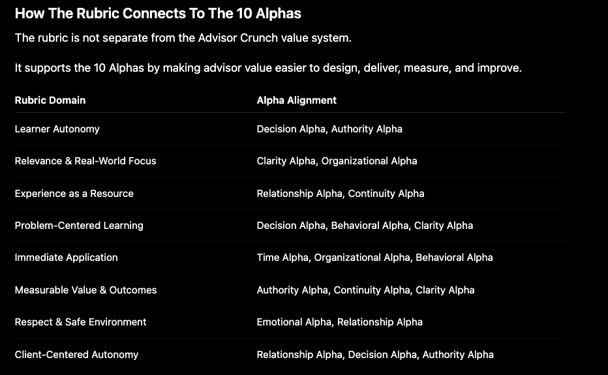Click Time Alpha, Organizational Alpha, Behavioral Alpha
This screenshot has height=375, width=608.
click(375, 258)
